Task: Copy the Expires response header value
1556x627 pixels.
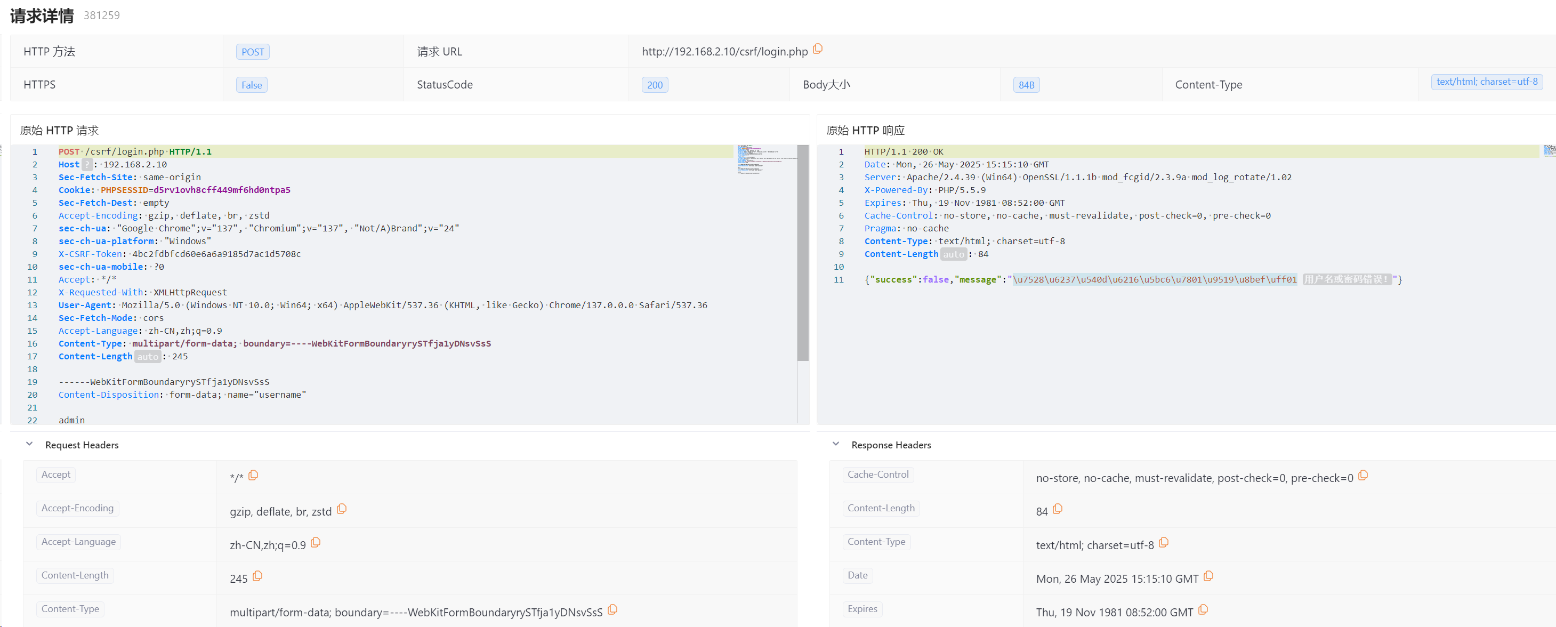Action: click(1203, 609)
